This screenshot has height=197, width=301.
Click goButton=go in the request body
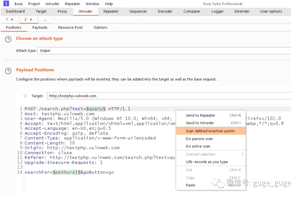[x=98, y=172]
